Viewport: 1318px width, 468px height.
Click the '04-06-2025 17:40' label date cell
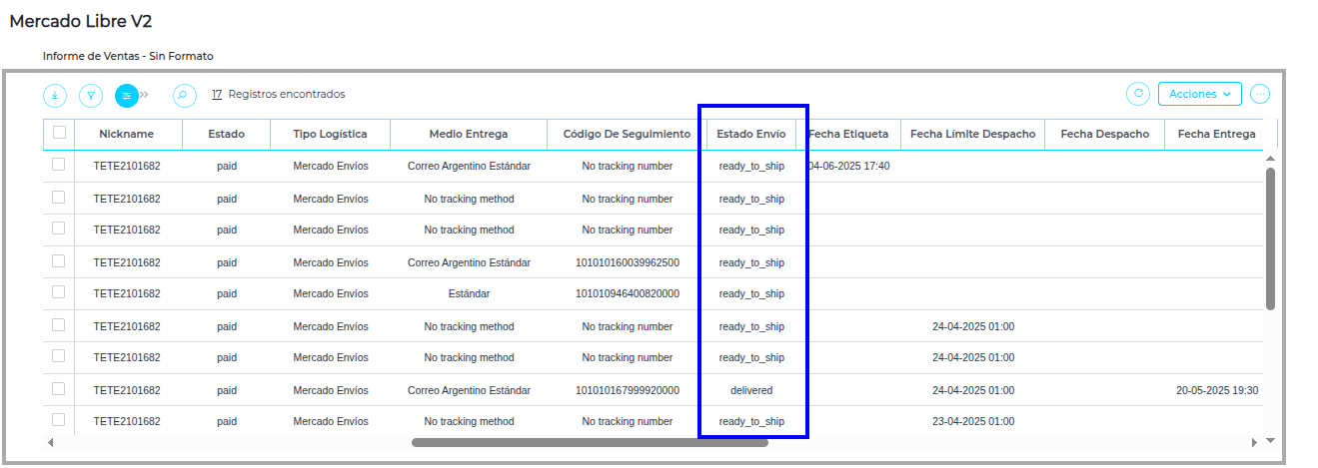click(849, 166)
